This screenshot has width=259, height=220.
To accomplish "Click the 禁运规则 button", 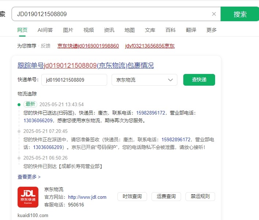I will [200, 196].
